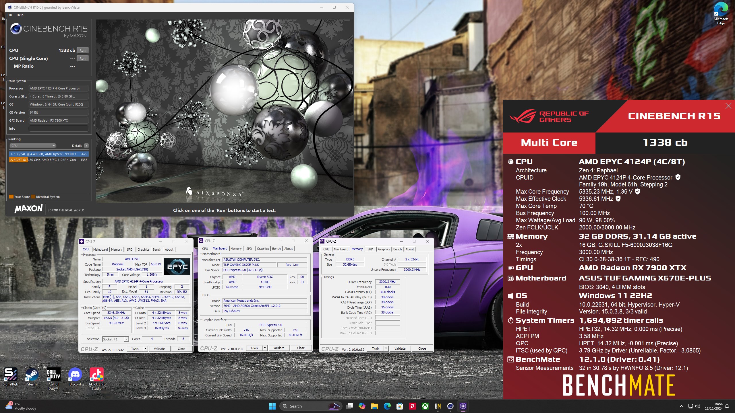Open the notification bell in the taskbar

727,406
